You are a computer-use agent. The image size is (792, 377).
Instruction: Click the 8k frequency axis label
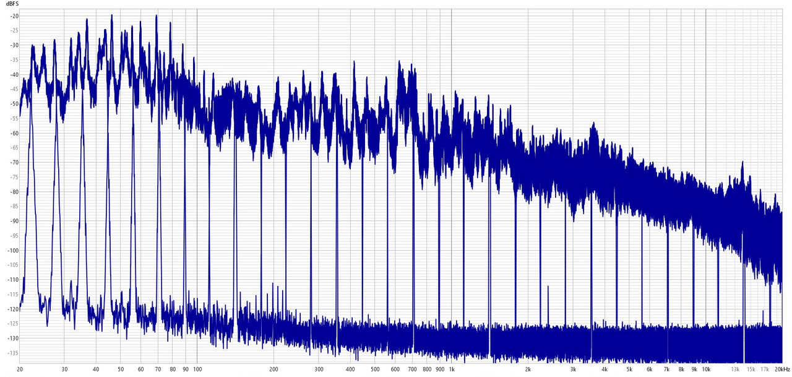[x=681, y=369]
